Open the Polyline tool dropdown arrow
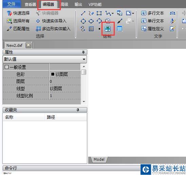Screen dimensions: 186x175 click(112, 13)
